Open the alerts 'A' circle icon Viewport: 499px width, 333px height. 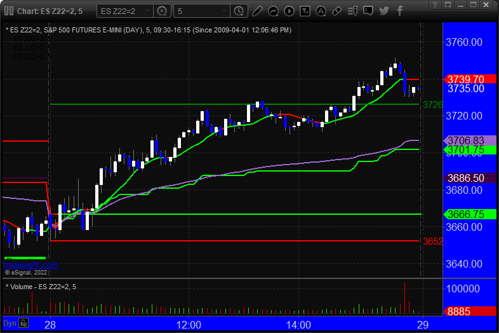(321, 11)
